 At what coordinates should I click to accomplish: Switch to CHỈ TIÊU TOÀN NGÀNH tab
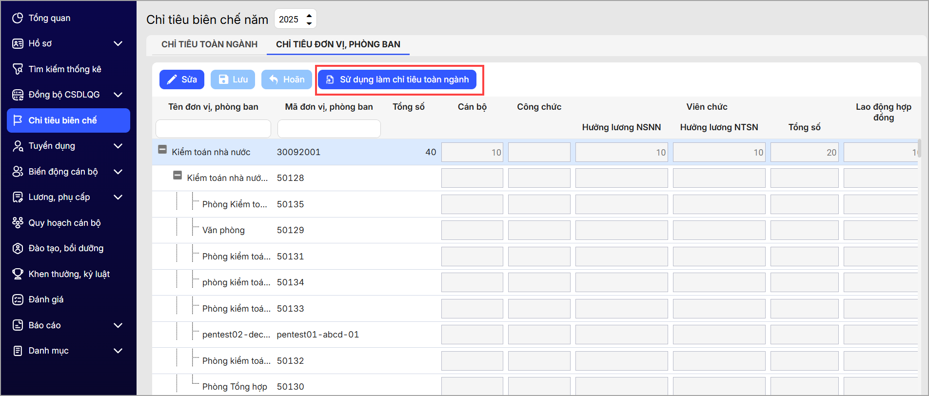pyautogui.click(x=209, y=44)
